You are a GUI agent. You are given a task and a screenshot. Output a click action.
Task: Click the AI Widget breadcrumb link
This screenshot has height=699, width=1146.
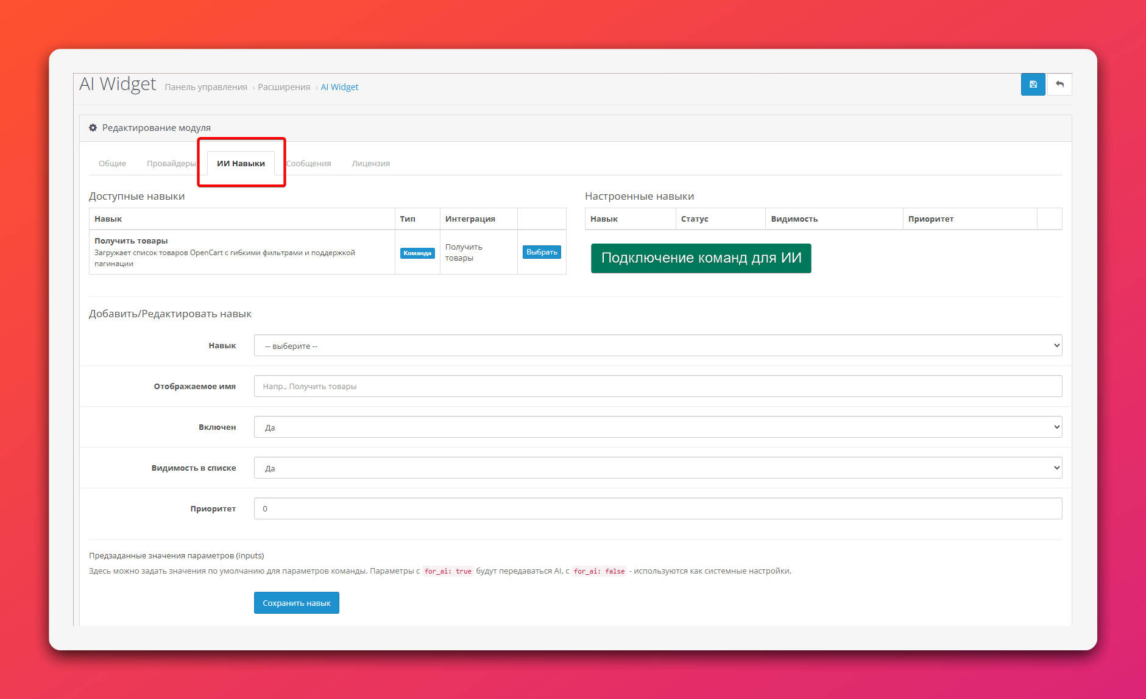[x=339, y=88]
